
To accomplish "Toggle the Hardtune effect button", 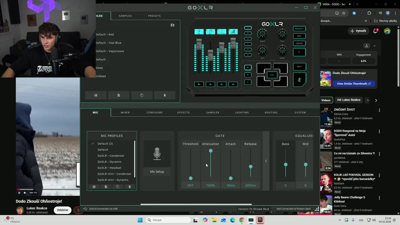I will [299, 43].
